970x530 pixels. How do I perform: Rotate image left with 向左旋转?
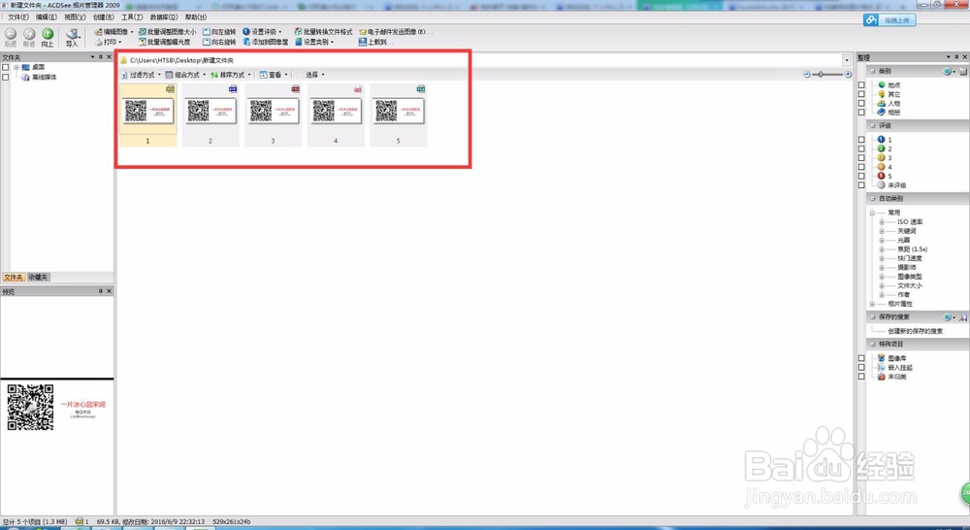219,32
